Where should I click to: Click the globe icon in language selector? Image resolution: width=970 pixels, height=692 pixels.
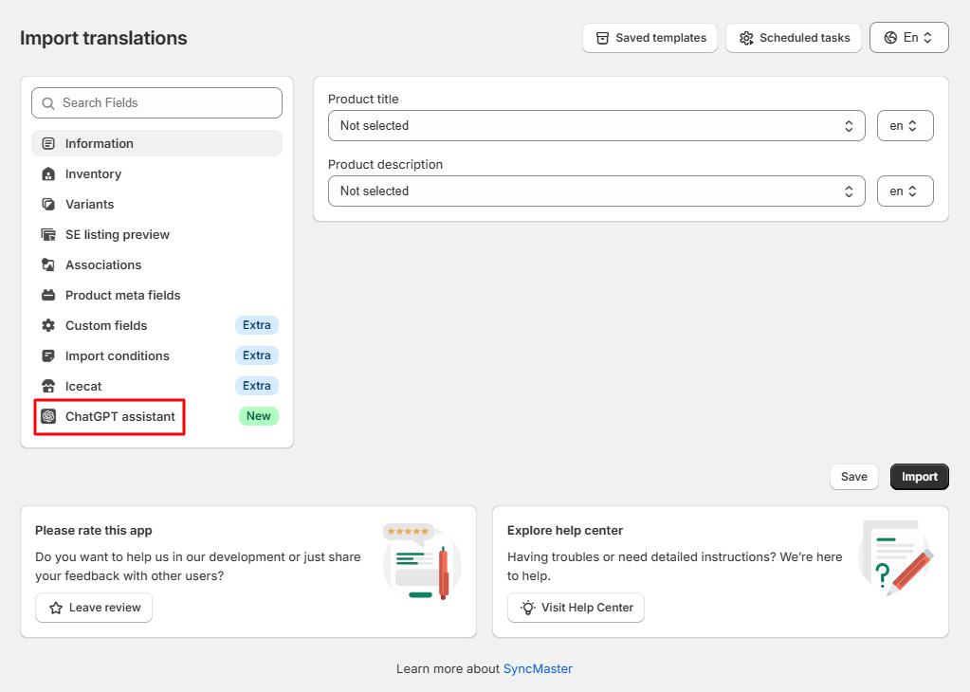tap(890, 38)
